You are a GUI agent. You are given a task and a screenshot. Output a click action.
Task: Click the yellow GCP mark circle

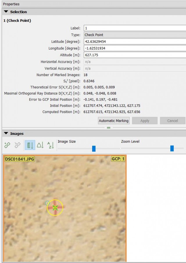click(x=55, y=207)
